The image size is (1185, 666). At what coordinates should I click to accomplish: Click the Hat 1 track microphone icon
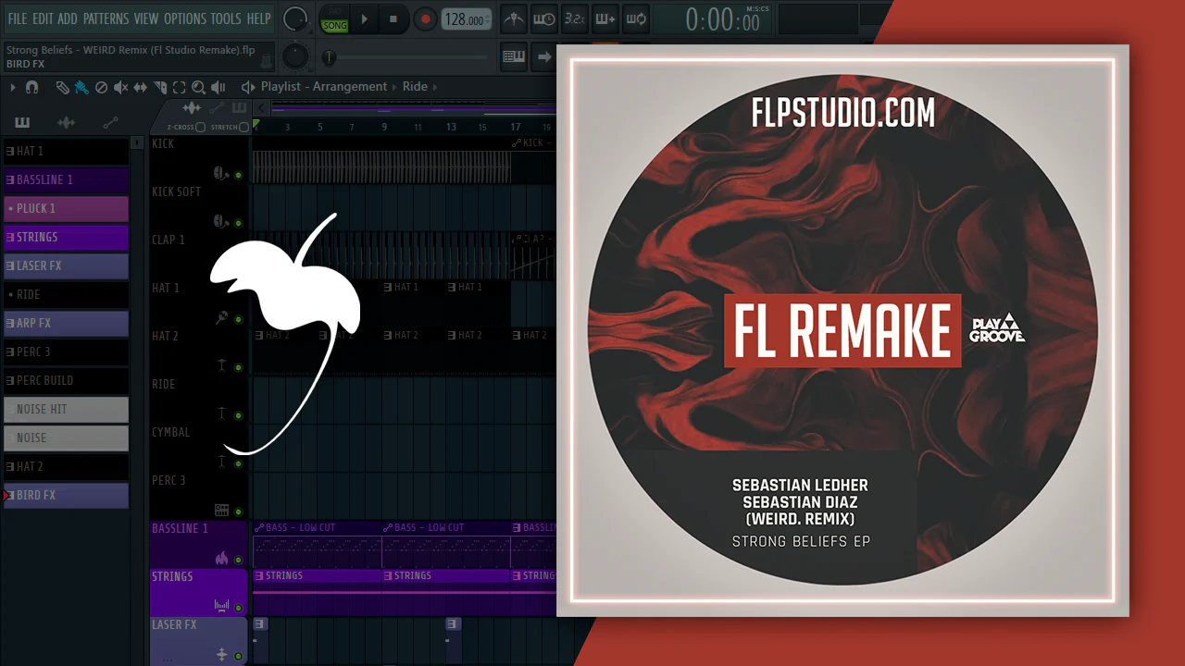(x=221, y=318)
